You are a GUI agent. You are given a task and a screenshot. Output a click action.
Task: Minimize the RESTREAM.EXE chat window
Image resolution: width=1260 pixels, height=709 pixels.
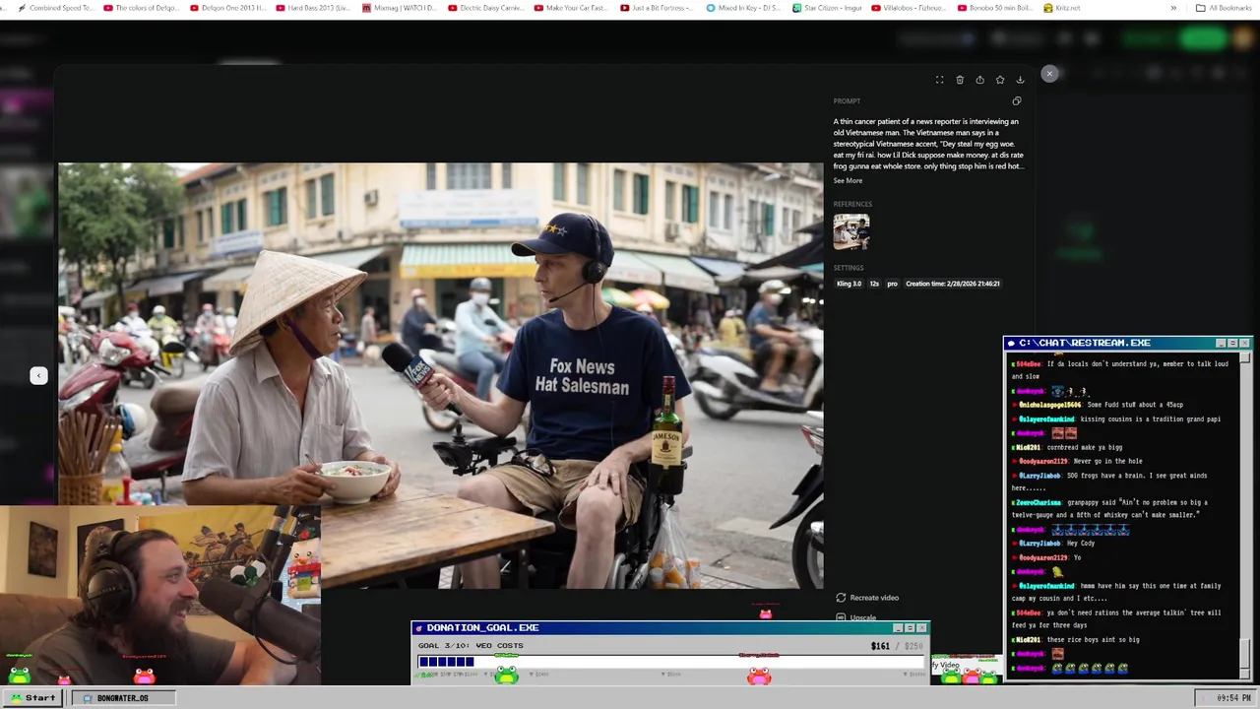[x=1221, y=343]
